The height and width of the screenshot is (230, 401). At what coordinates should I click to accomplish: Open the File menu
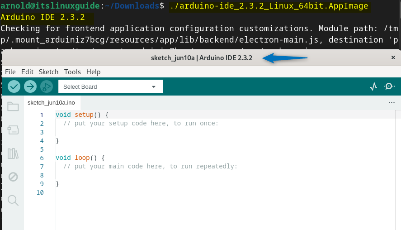coord(10,72)
